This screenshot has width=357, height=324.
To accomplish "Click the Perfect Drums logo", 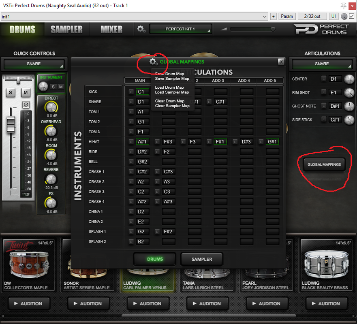I will click(321, 29).
